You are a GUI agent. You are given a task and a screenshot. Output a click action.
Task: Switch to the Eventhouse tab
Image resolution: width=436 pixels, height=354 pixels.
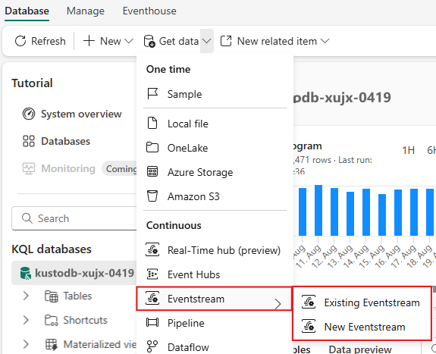[x=149, y=11]
